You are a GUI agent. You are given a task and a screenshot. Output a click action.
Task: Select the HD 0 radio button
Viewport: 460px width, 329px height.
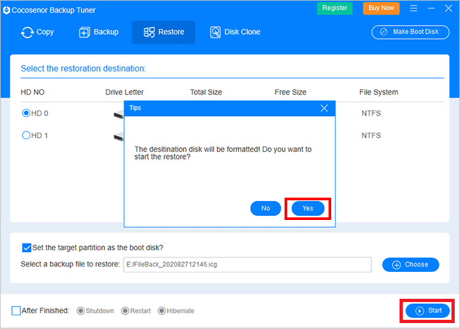pyautogui.click(x=26, y=113)
